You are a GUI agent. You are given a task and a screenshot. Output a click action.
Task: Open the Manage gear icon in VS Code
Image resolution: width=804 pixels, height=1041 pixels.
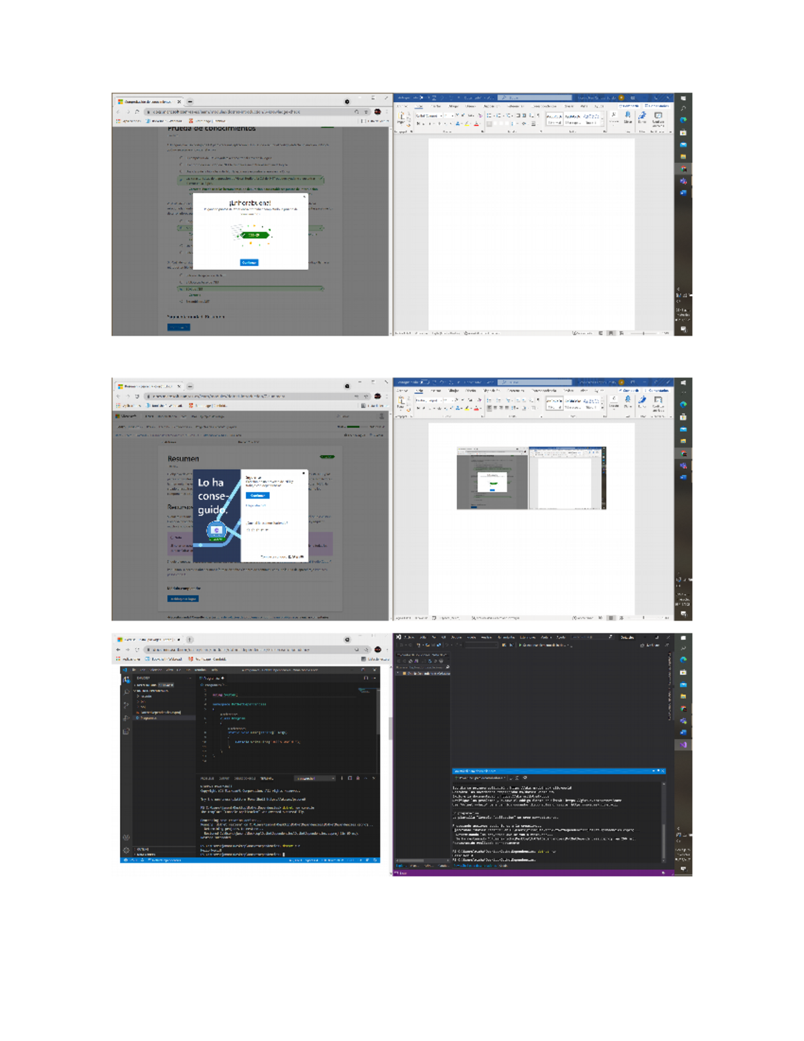point(126,849)
